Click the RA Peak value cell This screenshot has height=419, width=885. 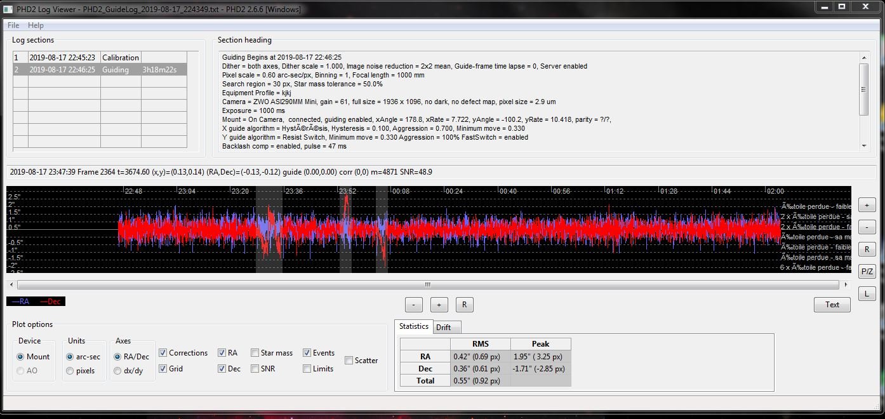tap(540, 357)
